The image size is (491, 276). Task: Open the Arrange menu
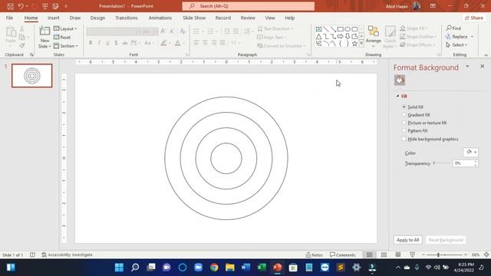point(374,37)
